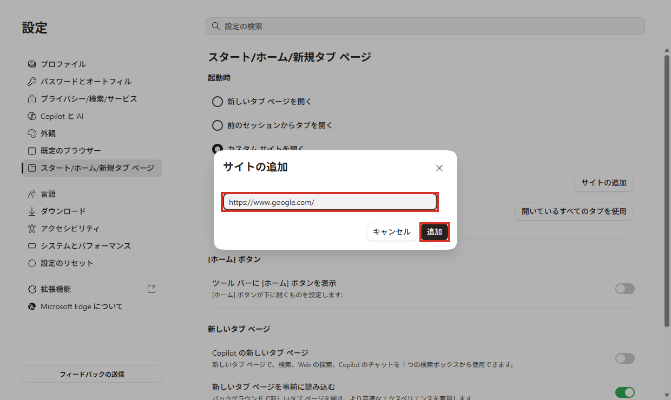Open Microsoft Edge について page
This screenshot has height=400, width=671.
(92, 306)
